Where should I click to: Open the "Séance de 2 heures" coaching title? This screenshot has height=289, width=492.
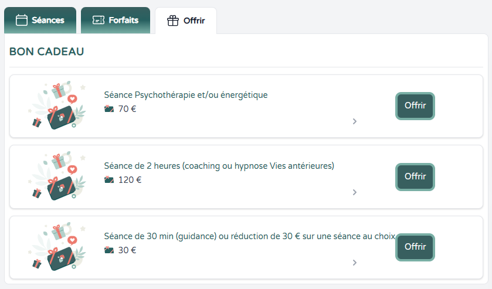pos(219,166)
